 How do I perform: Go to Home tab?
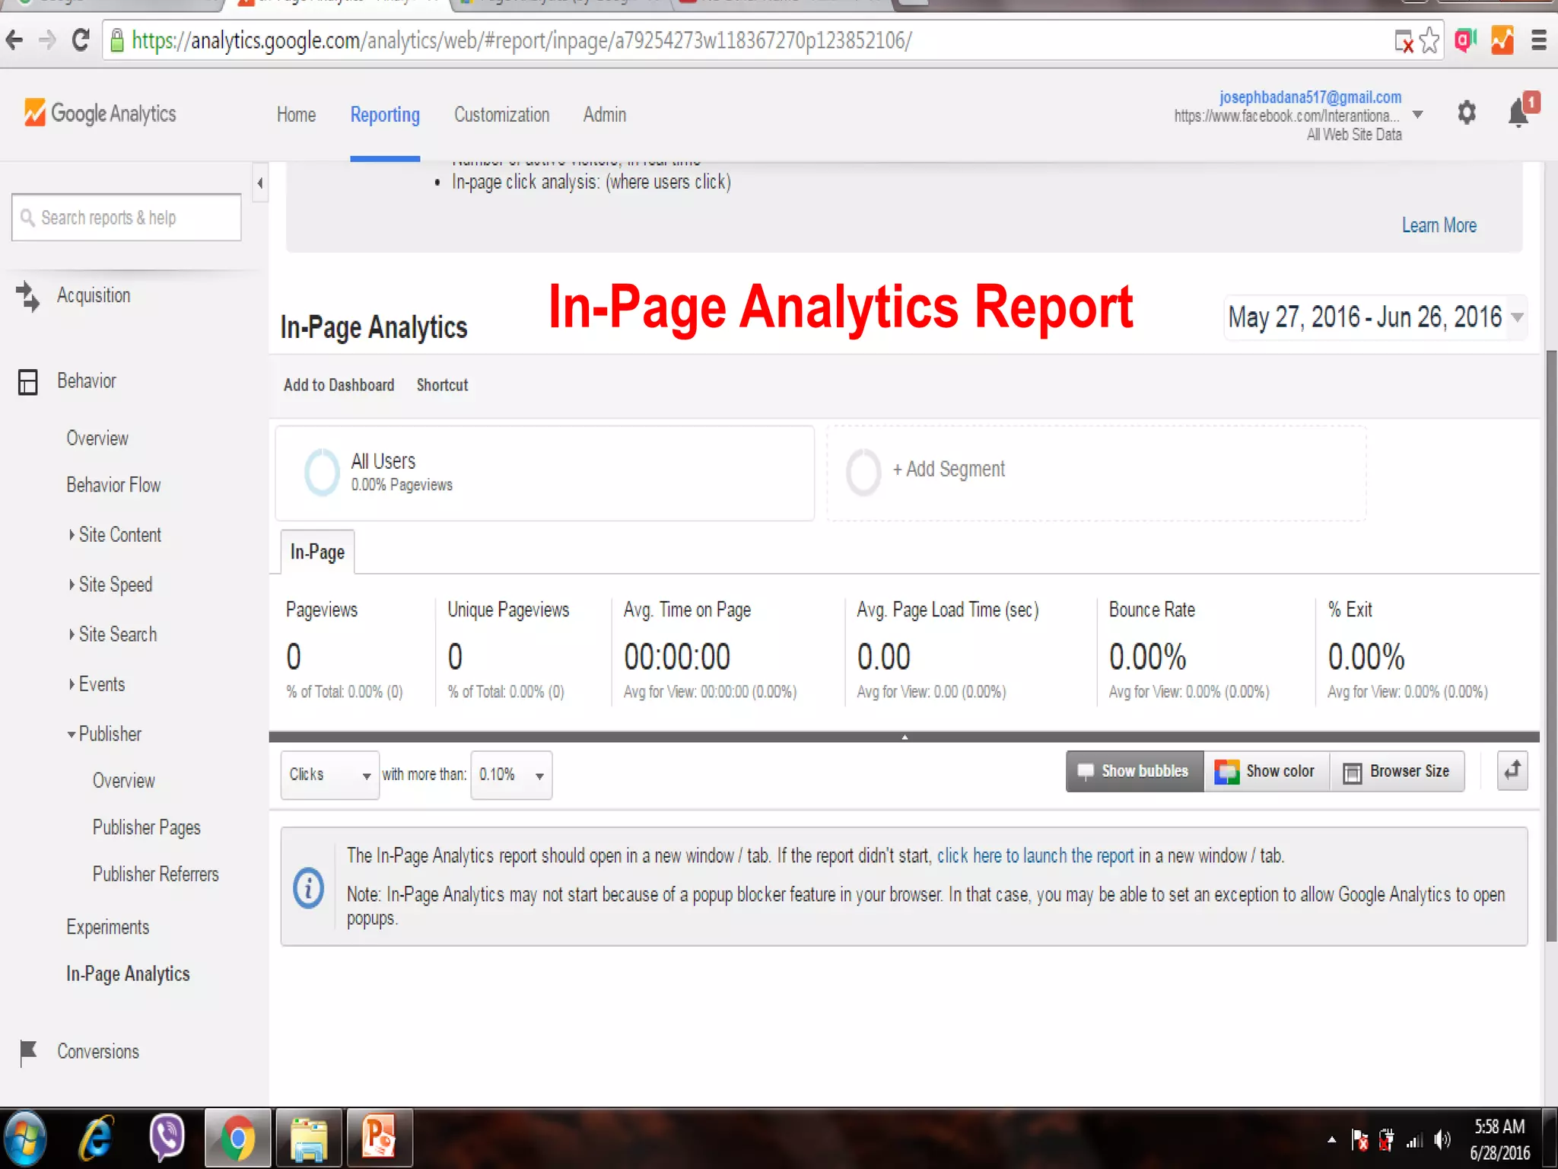pyautogui.click(x=296, y=115)
